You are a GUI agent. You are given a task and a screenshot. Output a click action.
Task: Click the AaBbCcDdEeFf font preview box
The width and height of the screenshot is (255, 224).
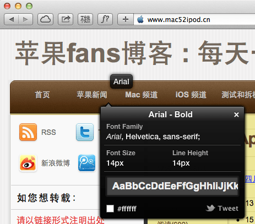[x=172, y=186]
